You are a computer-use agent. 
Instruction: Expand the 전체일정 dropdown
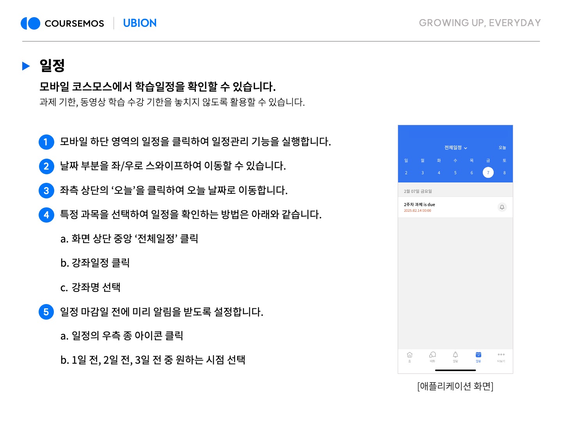(454, 148)
